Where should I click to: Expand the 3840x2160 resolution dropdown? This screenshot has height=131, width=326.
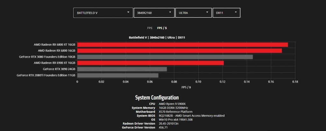(x=154, y=13)
